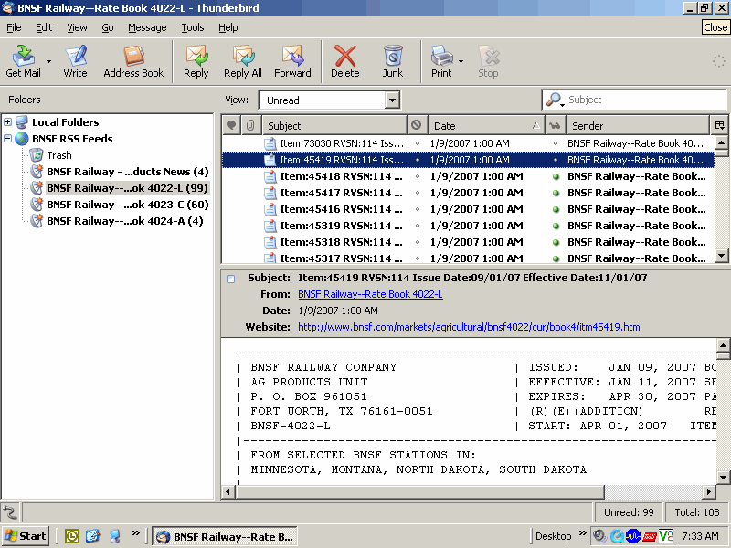Open the Tools menu

(x=193, y=27)
